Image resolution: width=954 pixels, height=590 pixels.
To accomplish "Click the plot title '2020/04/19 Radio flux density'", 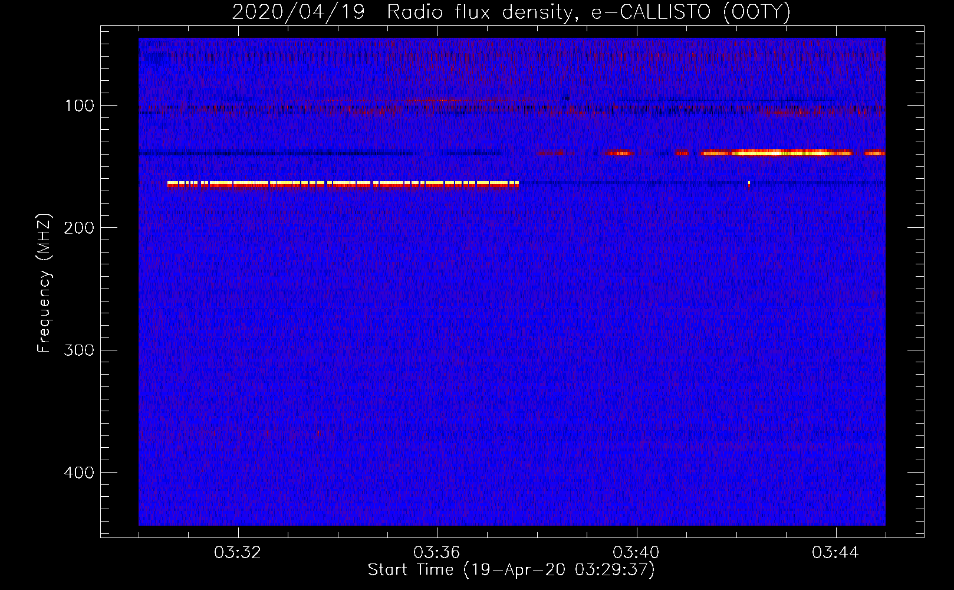I will point(511,11).
